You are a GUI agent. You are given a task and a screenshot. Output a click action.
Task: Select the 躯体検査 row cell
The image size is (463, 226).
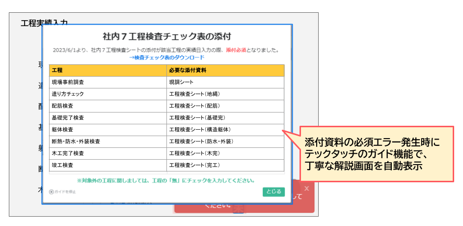click(x=108, y=130)
